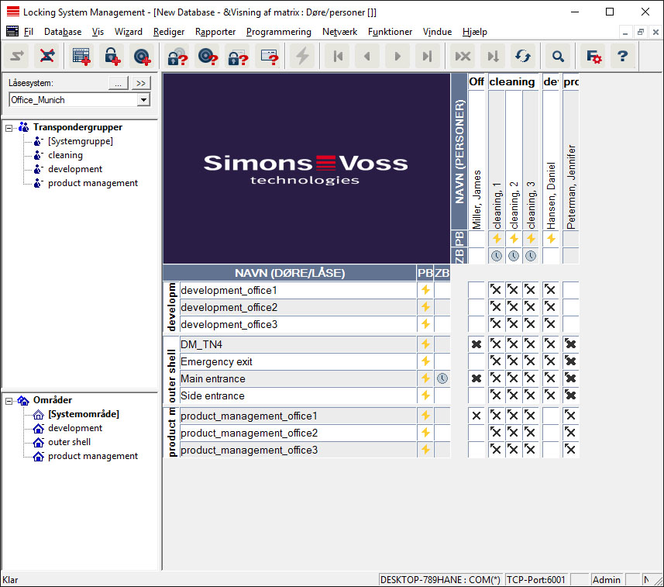This screenshot has height=587, width=664.
Task: Click the add new transponder toolbar icon
Action: point(142,56)
